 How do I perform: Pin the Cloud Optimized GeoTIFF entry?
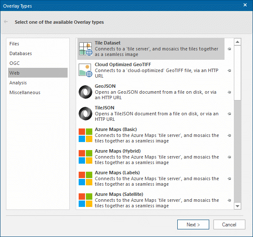coord(229,70)
